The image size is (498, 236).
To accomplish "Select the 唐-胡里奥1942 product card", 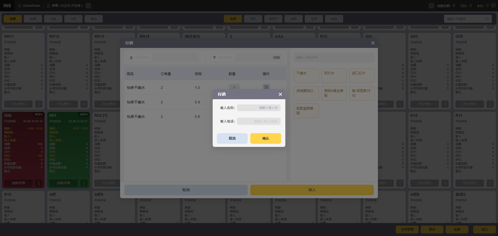I will coord(362,93).
